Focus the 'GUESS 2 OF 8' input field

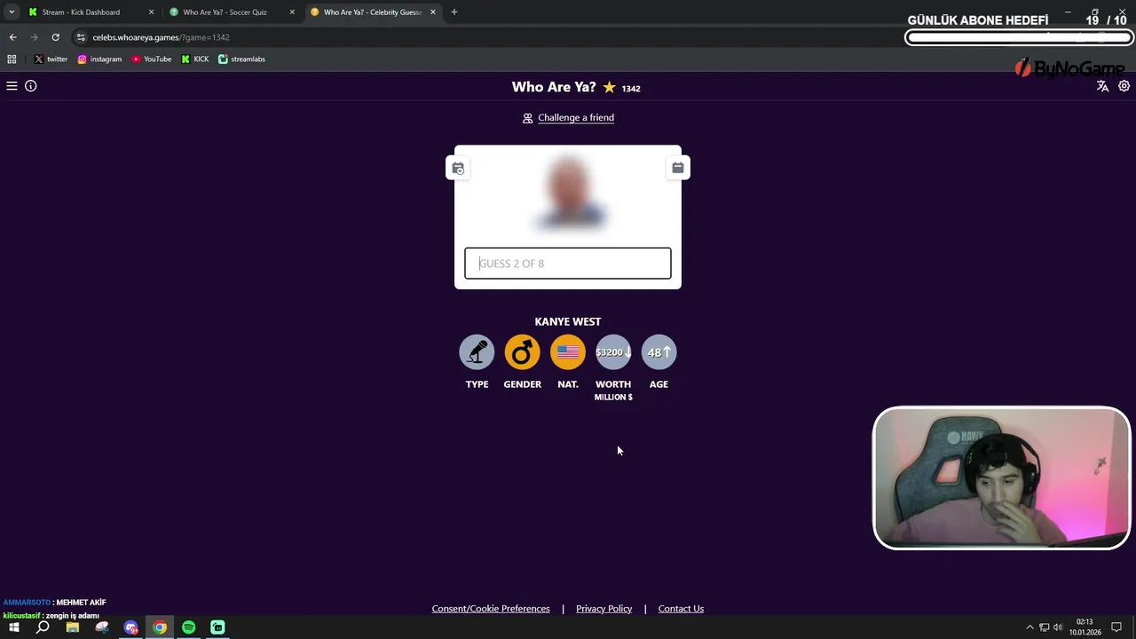pyautogui.click(x=568, y=264)
